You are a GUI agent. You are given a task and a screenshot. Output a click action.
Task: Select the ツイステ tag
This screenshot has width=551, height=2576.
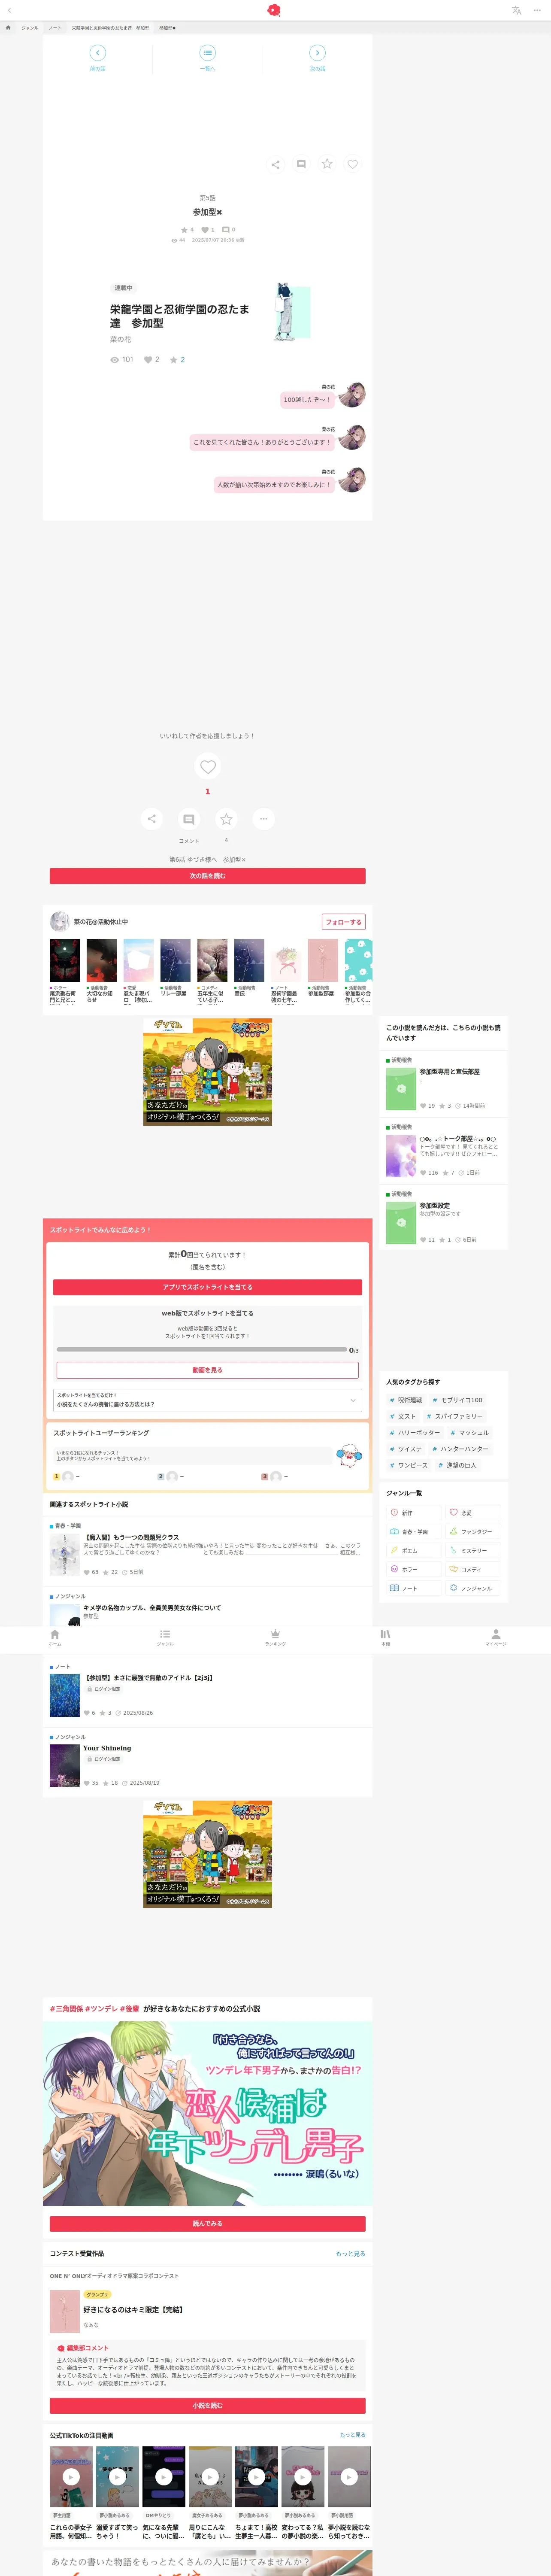tap(406, 1449)
